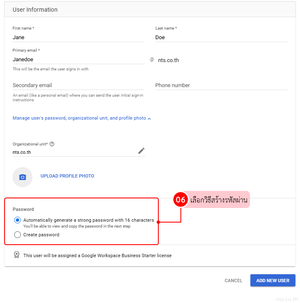Click the Primary email input field
300x303 pixels.
point(78,60)
